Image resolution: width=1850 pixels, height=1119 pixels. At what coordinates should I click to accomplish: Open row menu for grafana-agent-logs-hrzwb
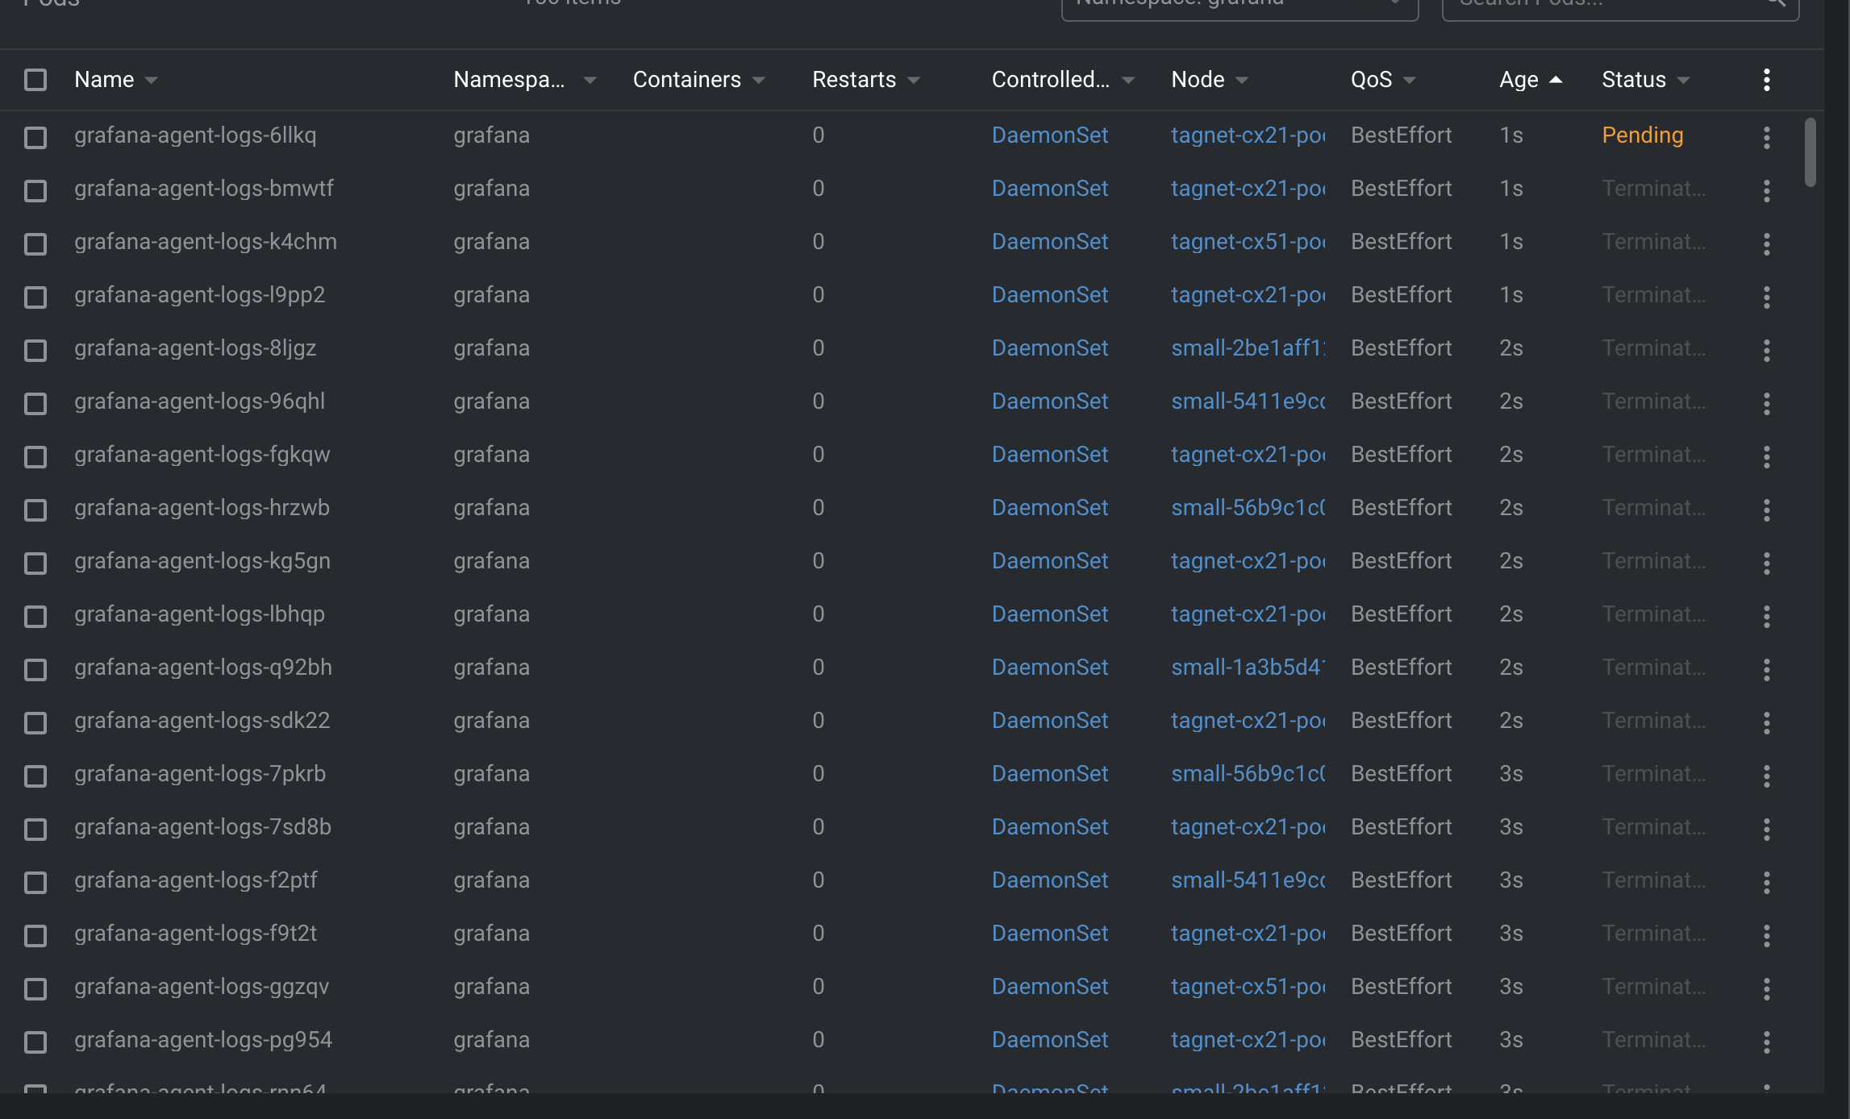click(1766, 509)
